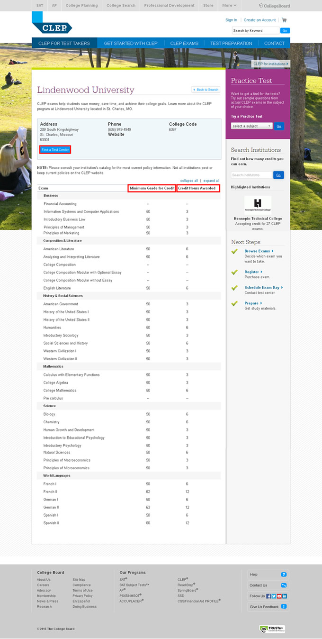Image resolution: width=322 pixels, height=639 pixels.
Task: Click Go beside Search Institutions field
Action: [278, 175]
